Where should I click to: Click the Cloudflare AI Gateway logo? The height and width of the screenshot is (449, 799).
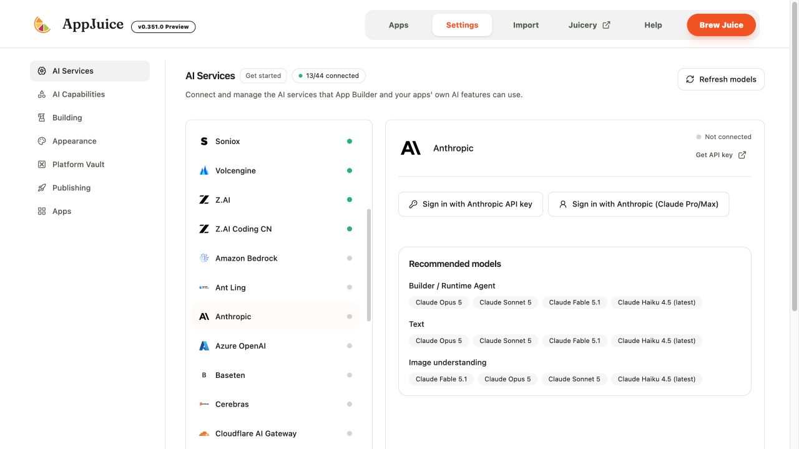pos(204,433)
